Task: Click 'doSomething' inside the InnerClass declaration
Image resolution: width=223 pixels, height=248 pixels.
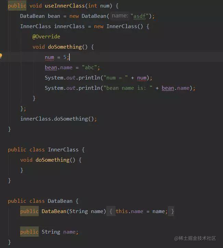Action: pos(52,160)
